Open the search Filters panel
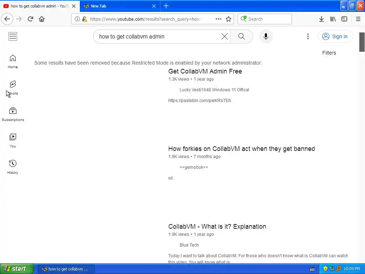Image resolution: width=365 pixels, height=274 pixels. click(329, 53)
